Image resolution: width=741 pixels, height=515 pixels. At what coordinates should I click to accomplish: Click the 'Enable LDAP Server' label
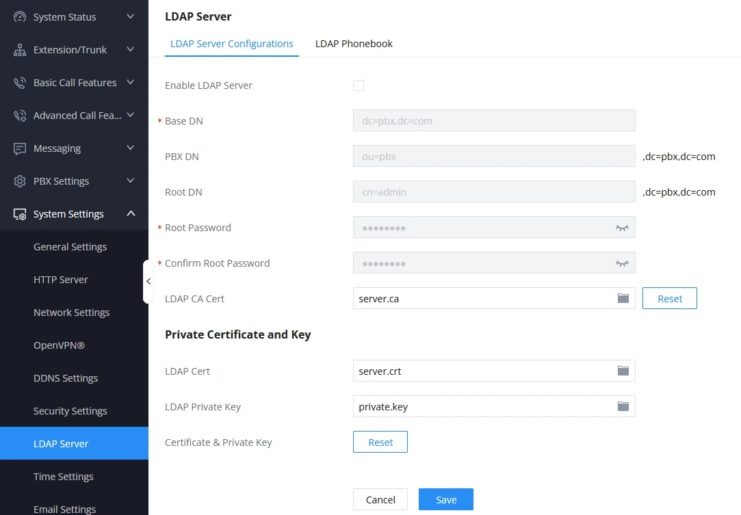click(209, 85)
